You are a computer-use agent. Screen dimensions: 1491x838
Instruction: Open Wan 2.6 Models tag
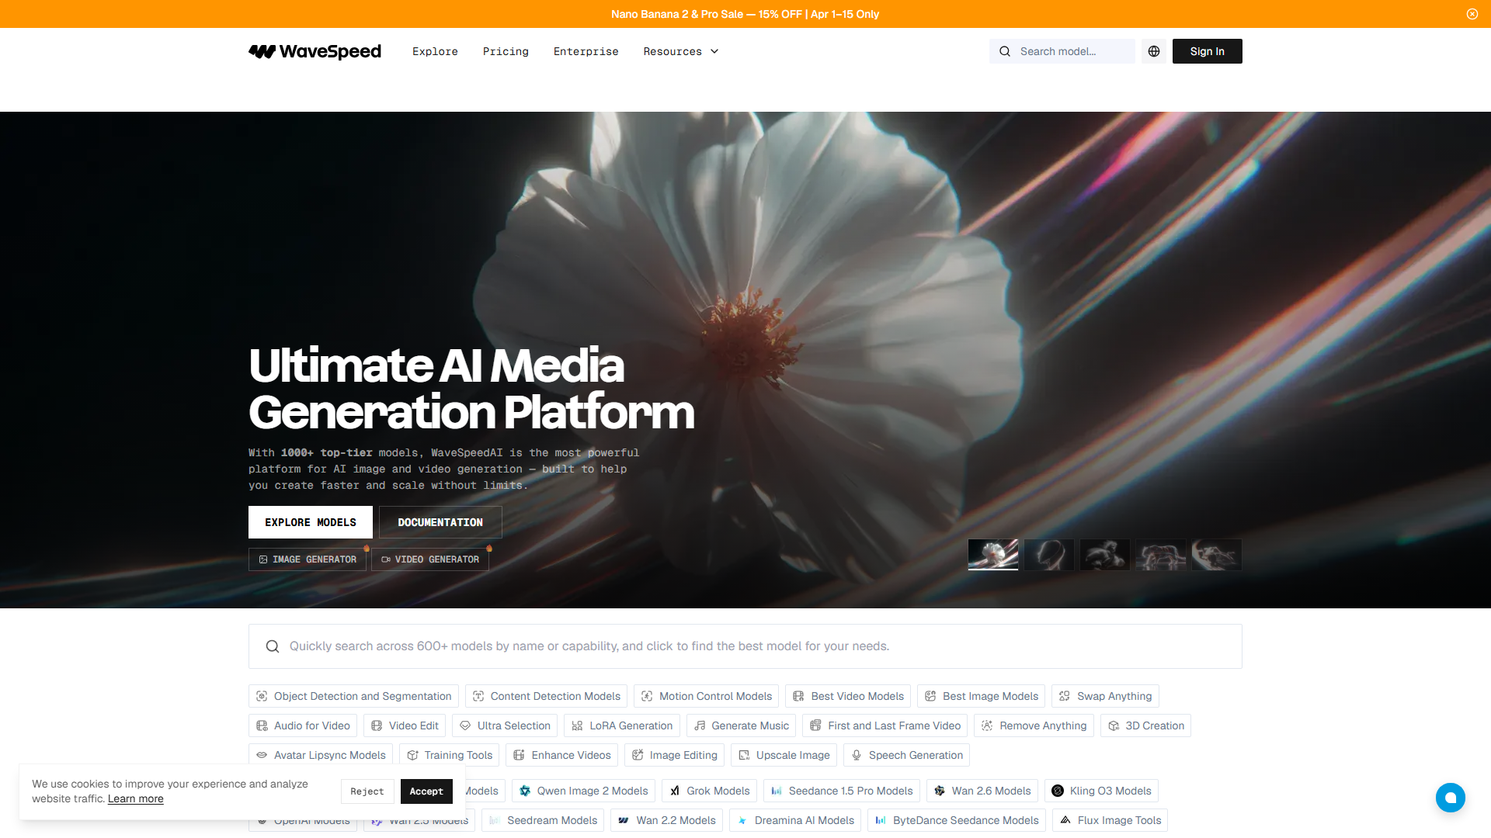click(982, 791)
